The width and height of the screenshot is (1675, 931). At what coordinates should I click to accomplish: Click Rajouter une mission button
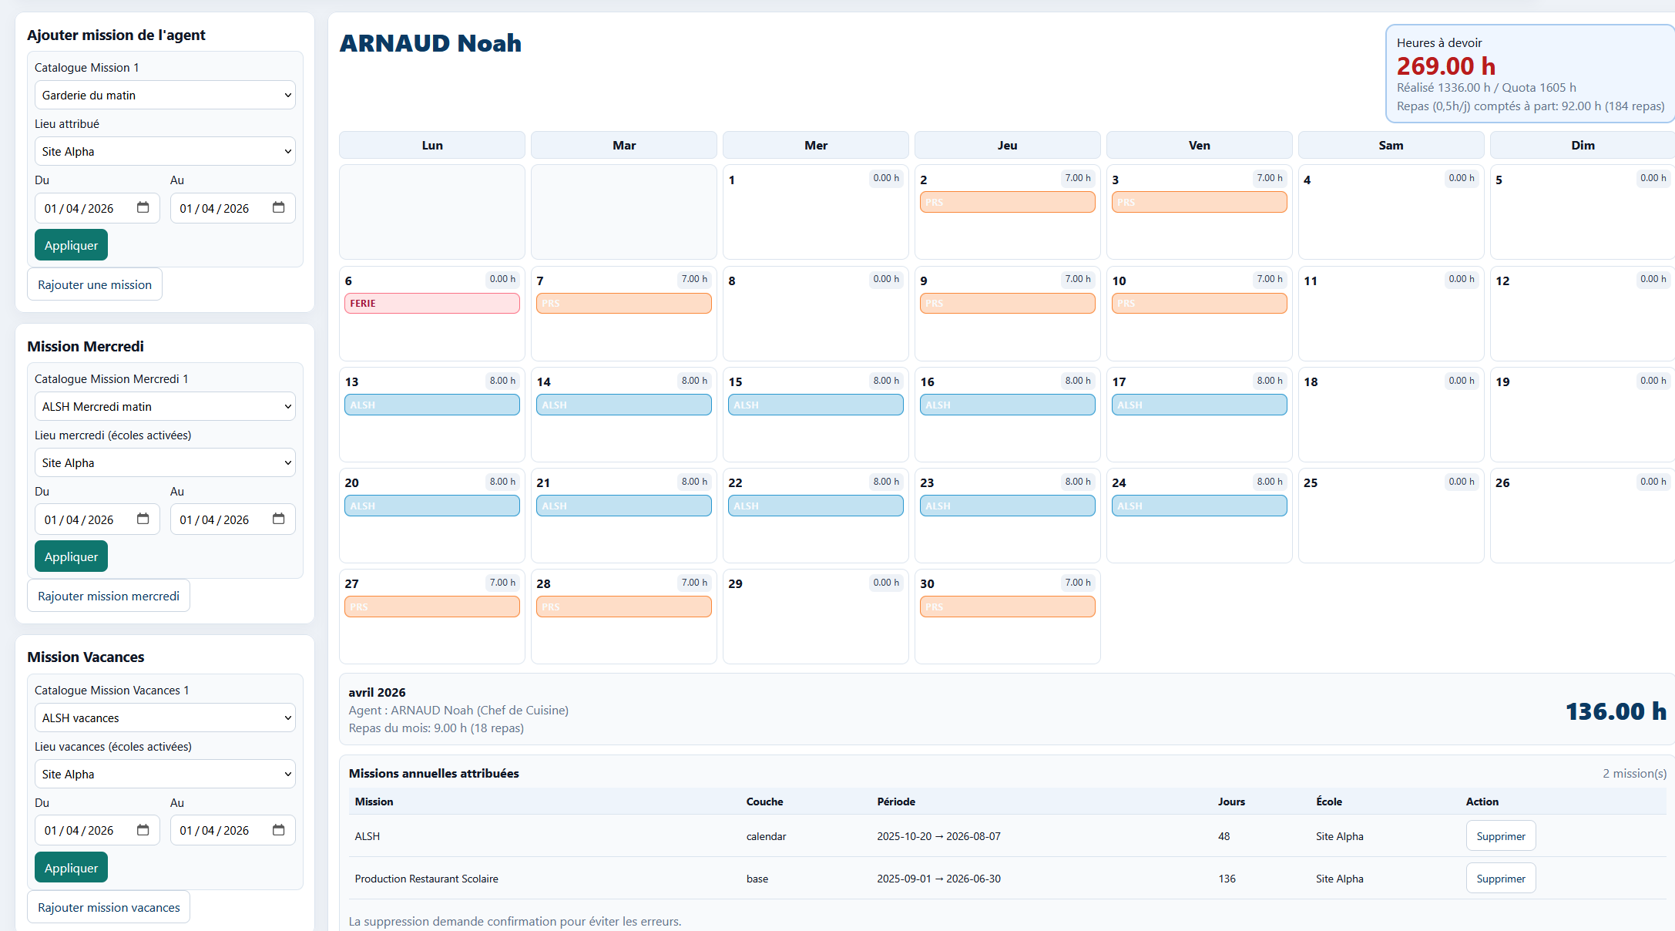(x=95, y=284)
